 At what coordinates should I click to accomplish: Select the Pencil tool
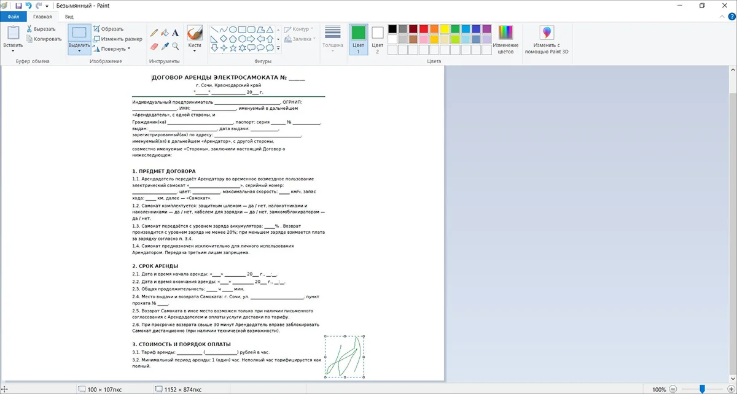click(x=154, y=33)
